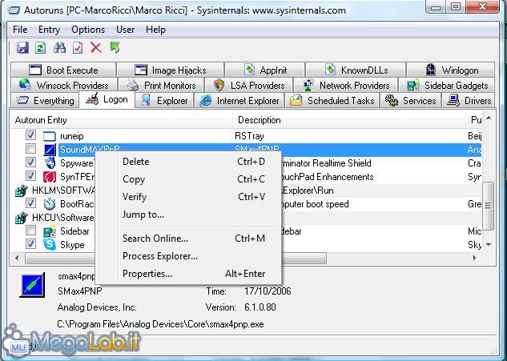Click the horizontal scrollbar left arrow
Screen dimensions: 507x361
coord(17,258)
